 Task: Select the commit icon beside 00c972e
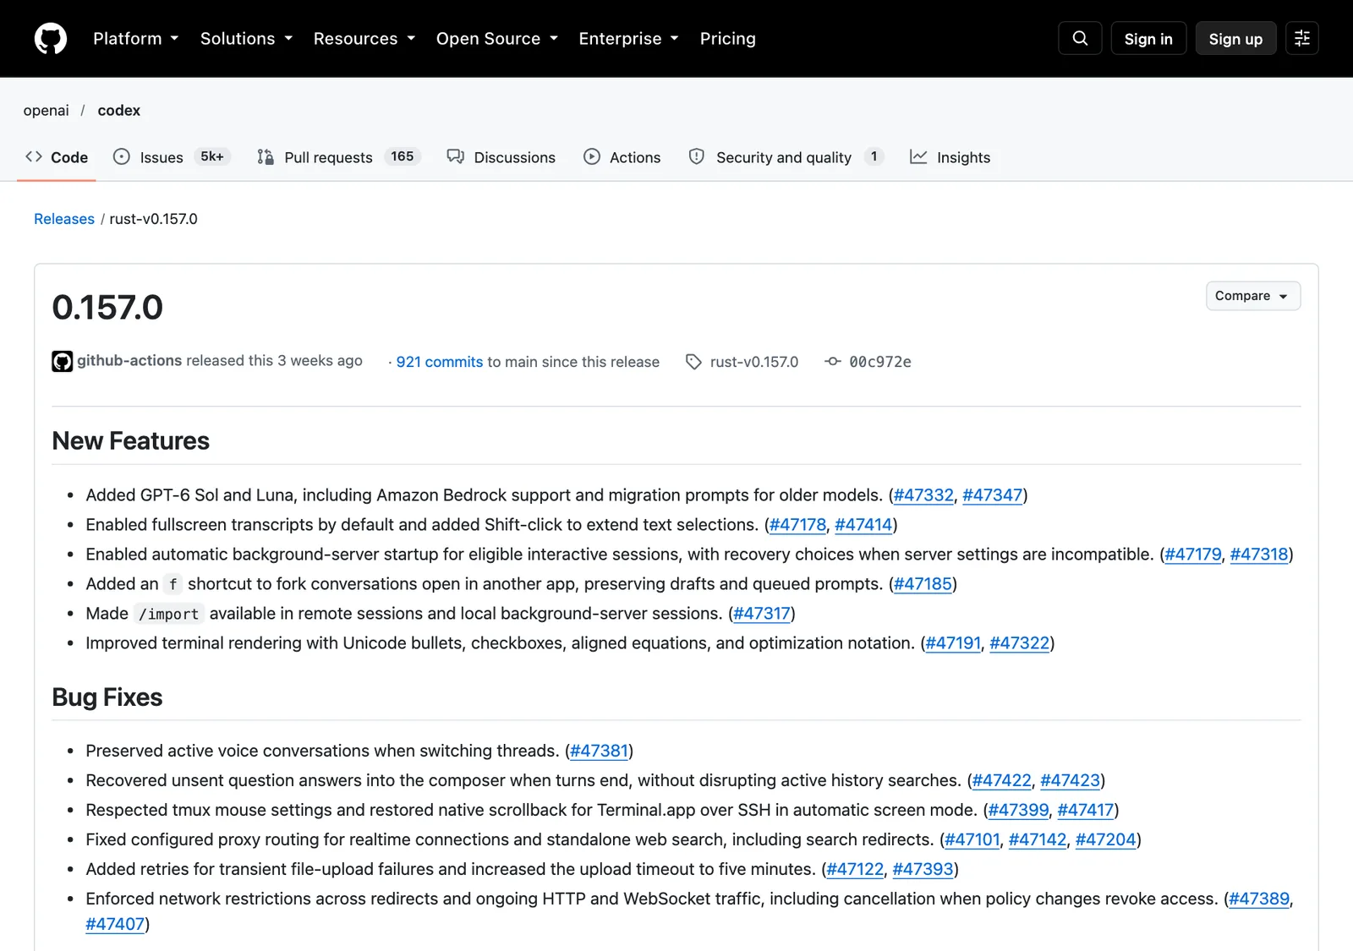(833, 362)
